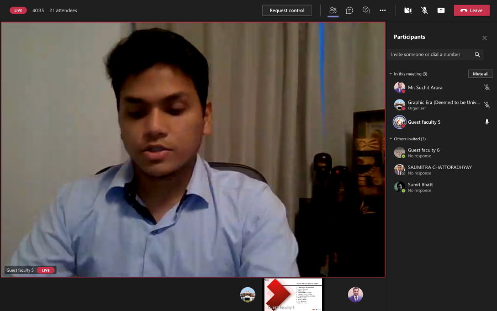The height and width of the screenshot is (311, 497).
Task: Close the Participants panel
Action: click(x=484, y=38)
